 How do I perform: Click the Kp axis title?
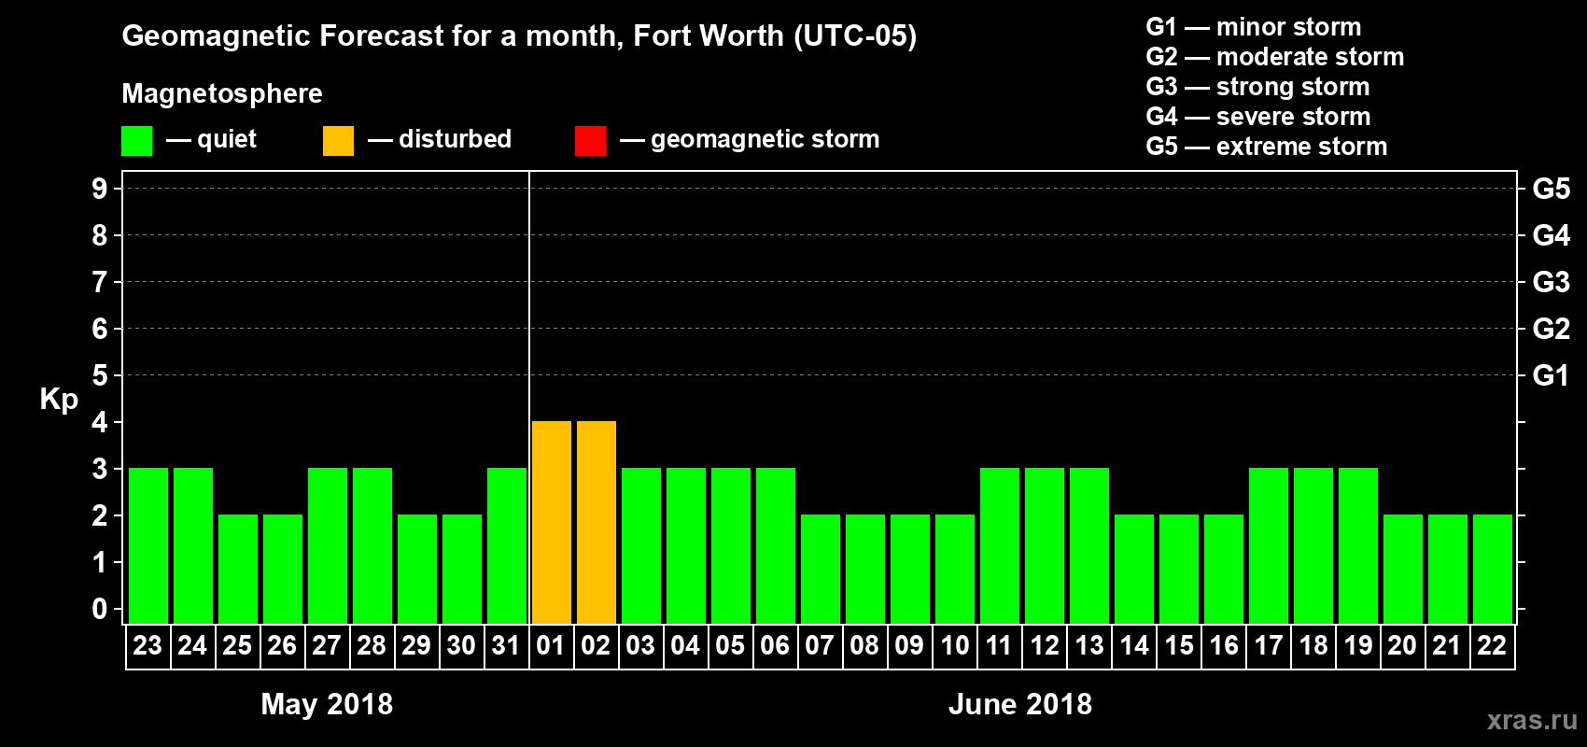tap(59, 400)
